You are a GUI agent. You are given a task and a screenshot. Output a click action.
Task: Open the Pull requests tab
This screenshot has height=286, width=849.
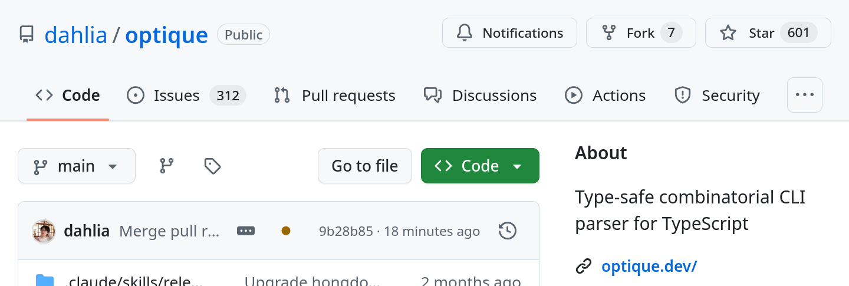point(334,96)
